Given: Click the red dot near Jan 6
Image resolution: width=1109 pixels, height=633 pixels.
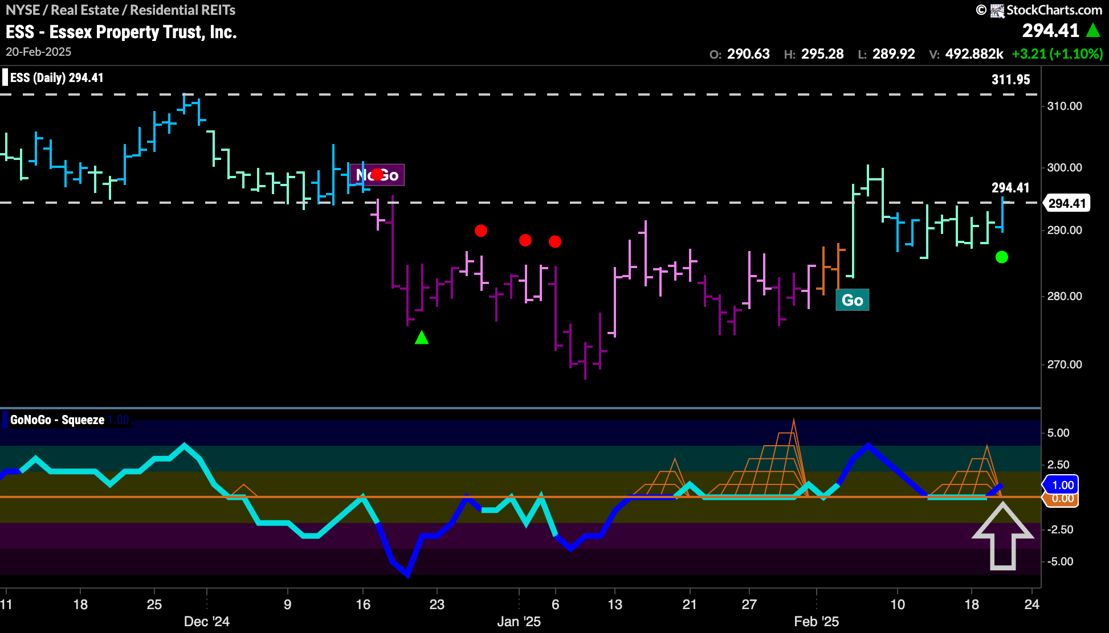Looking at the screenshot, I should tap(555, 242).
